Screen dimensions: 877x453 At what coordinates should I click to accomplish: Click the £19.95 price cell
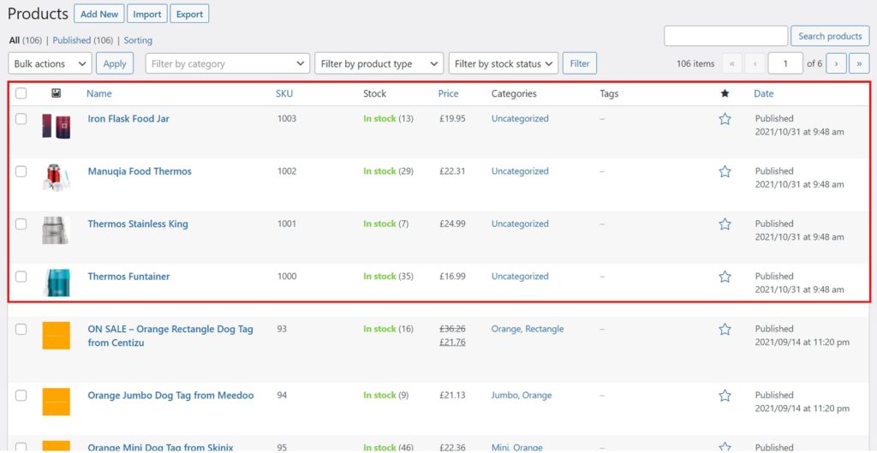pos(452,118)
